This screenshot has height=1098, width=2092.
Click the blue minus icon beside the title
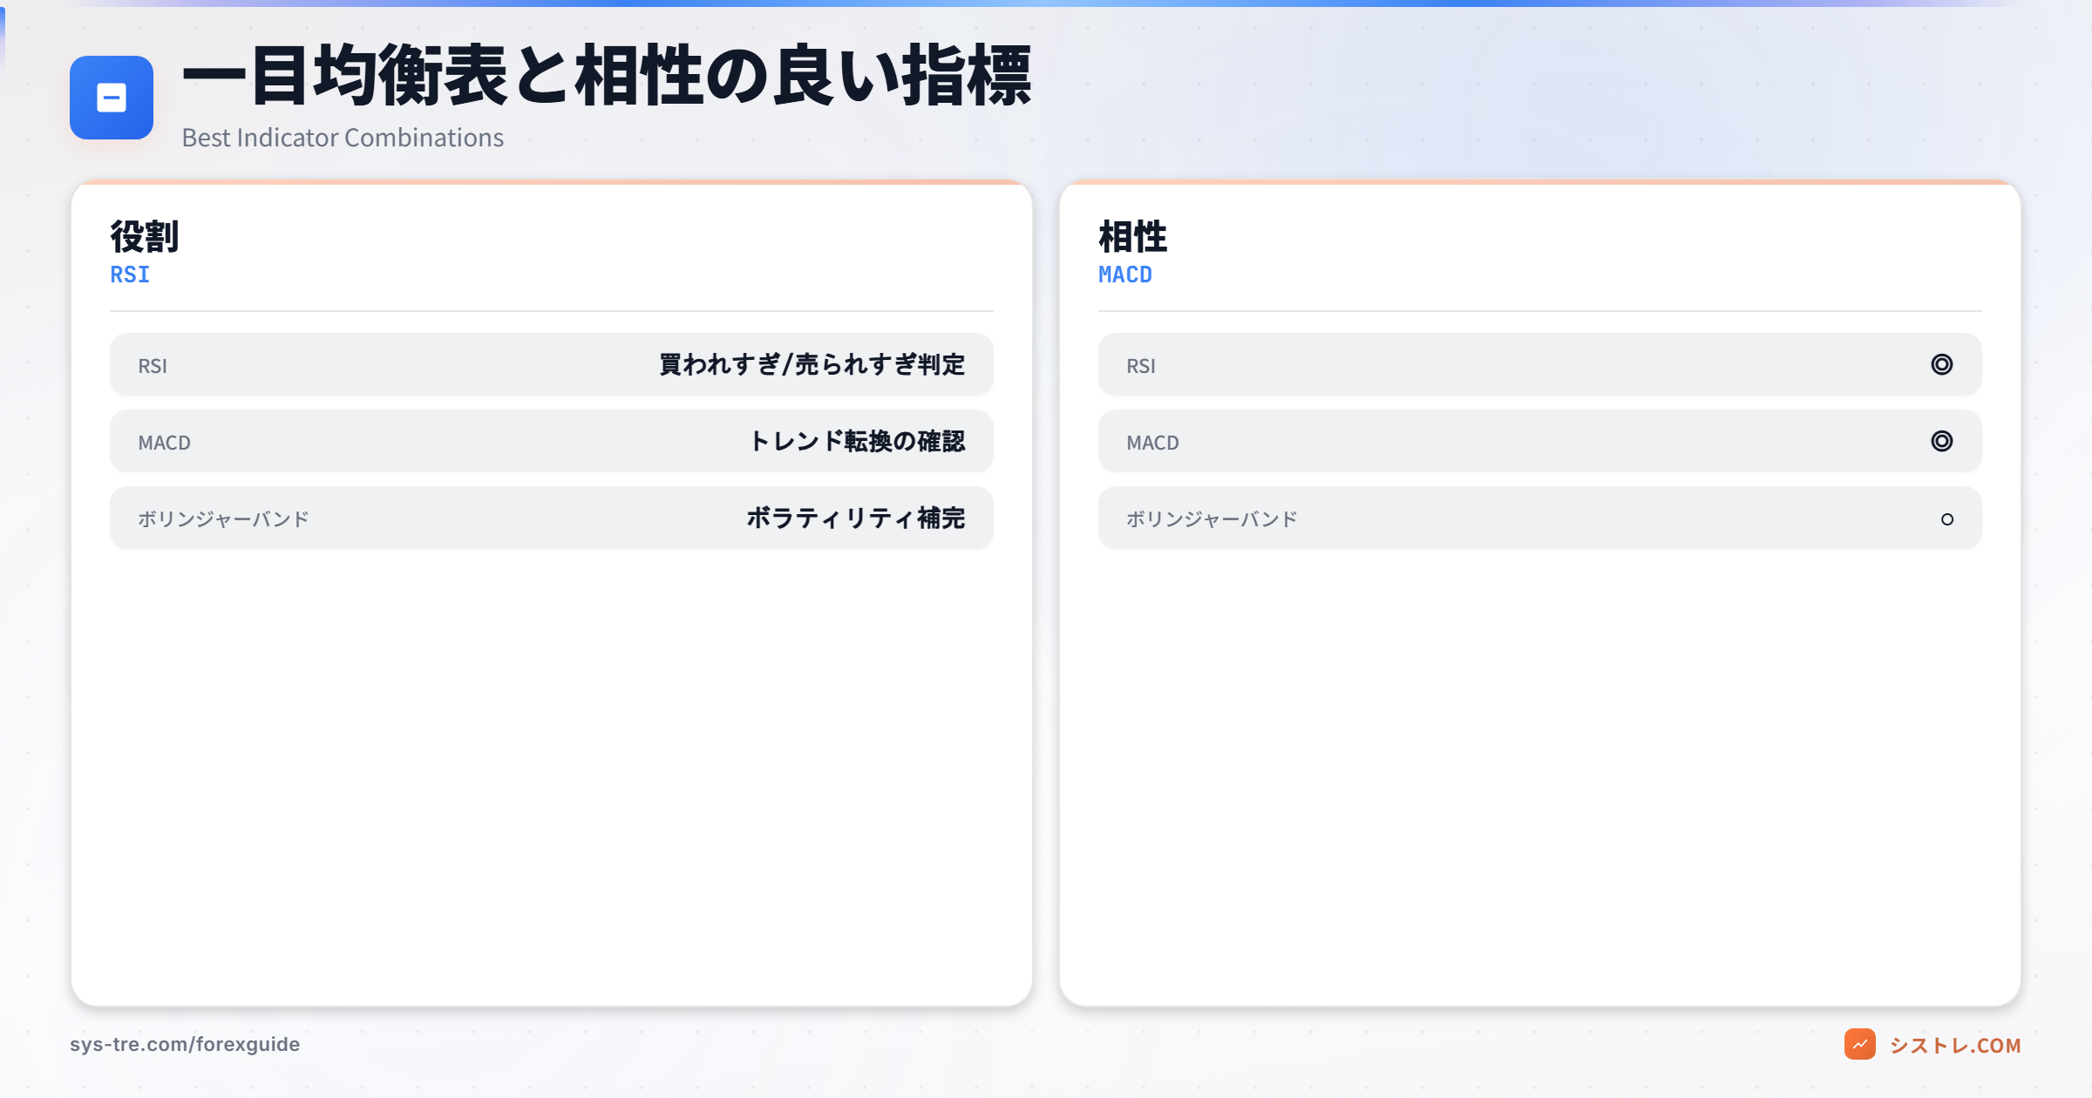112,98
